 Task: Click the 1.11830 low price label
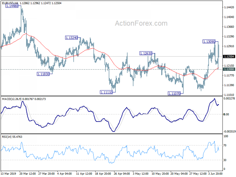click(43, 74)
